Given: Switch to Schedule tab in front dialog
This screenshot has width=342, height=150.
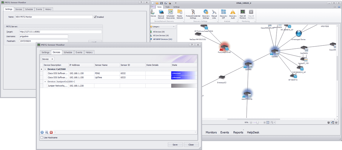Looking at the screenshot, I should (x=68, y=52).
